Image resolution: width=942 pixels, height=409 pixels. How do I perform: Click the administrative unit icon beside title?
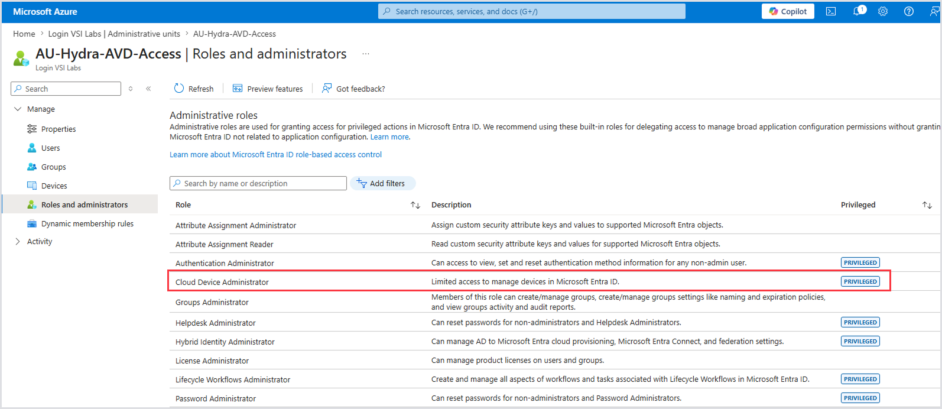point(21,58)
